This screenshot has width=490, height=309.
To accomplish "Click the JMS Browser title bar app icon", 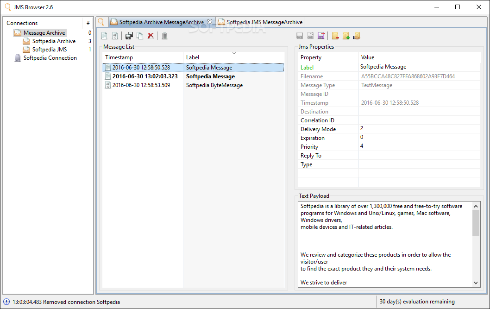I will pos(7,7).
